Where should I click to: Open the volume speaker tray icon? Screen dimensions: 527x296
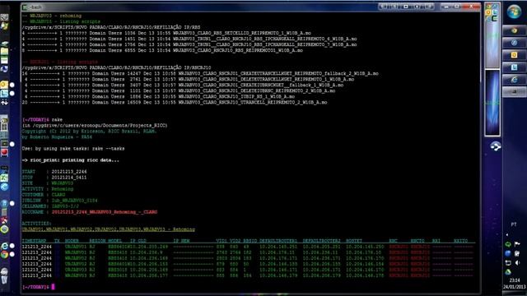point(517,263)
